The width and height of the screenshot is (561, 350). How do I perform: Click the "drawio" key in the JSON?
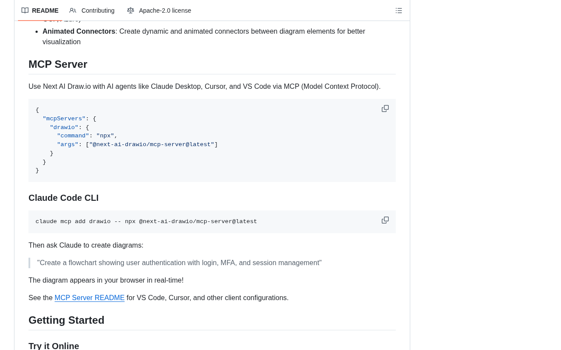(64, 127)
